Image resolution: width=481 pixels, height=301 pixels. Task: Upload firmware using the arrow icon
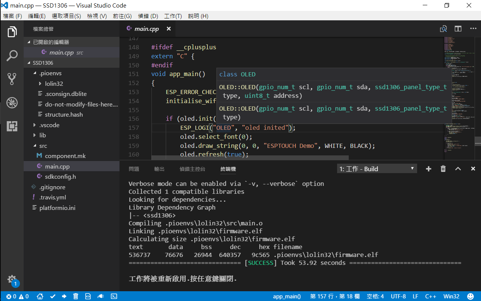[x=64, y=296]
